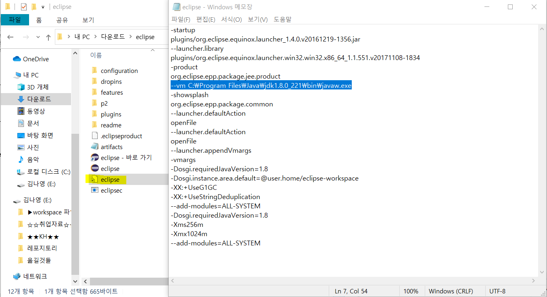Select the eclipsec executable icon
The image size is (547, 297).
tap(95, 190)
